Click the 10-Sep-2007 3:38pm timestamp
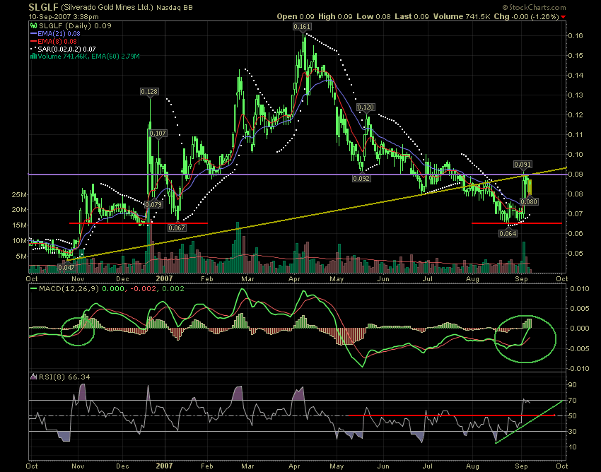This screenshot has width=601, height=472. click(x=64, y=17)
